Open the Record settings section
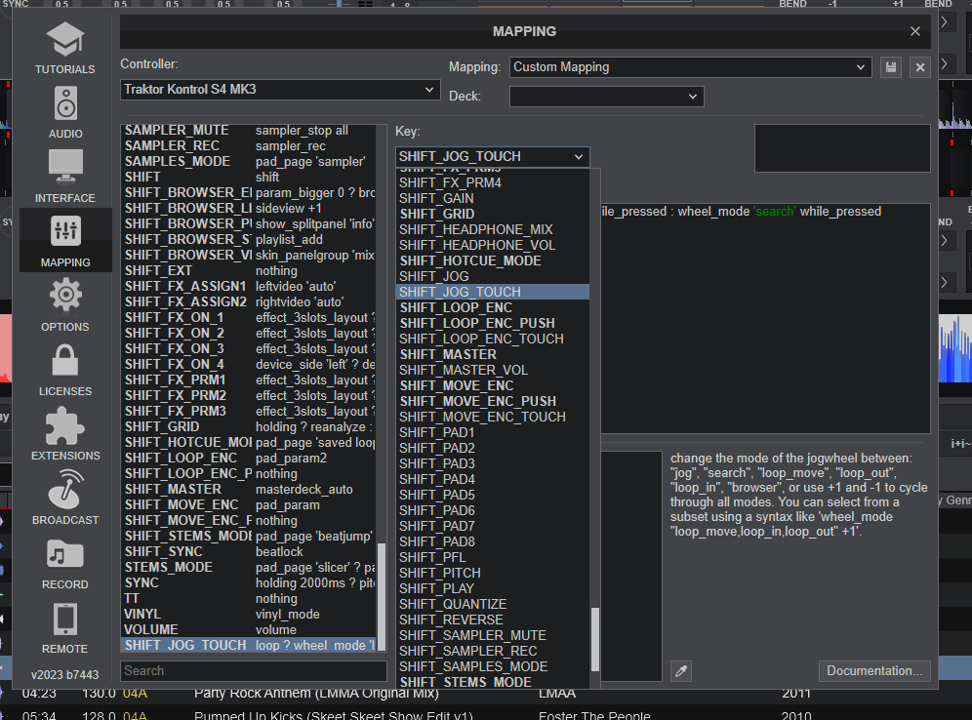Image resolution: width=972 pixels, height=720 pixels. point(65,563)
